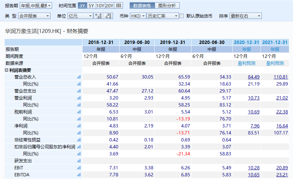Select 10Y time range option
The width and height of the screenshot is (293, 179).
100,6
